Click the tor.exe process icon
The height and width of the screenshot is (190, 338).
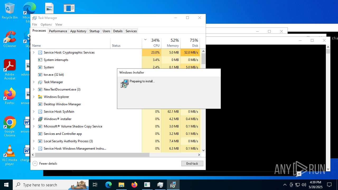tap(40, 75)
